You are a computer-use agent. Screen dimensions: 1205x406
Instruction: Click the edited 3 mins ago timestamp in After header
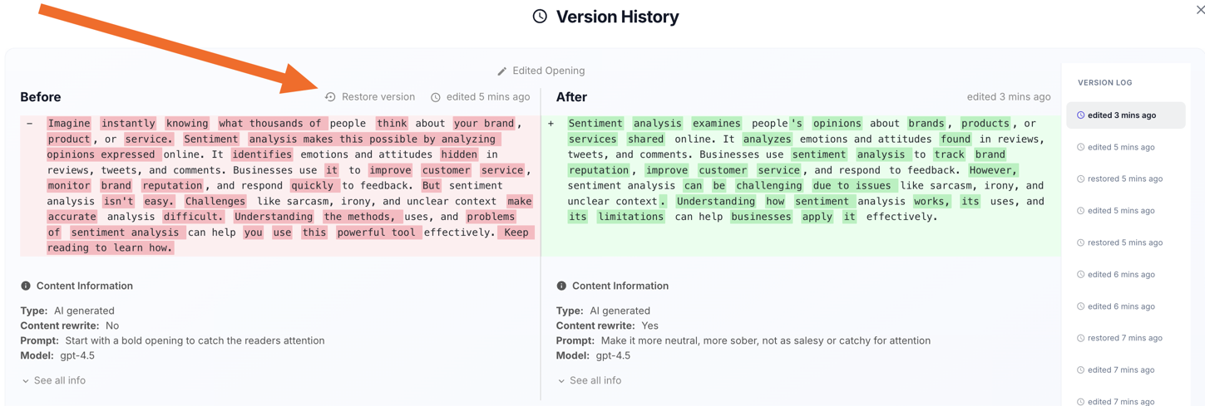[x=1009, y=97]
